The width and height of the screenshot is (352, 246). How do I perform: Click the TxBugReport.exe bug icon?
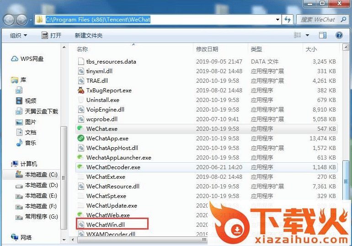pyautogui.click(x=80, y=91)
